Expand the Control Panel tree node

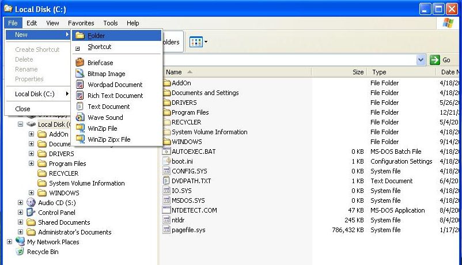20,213
